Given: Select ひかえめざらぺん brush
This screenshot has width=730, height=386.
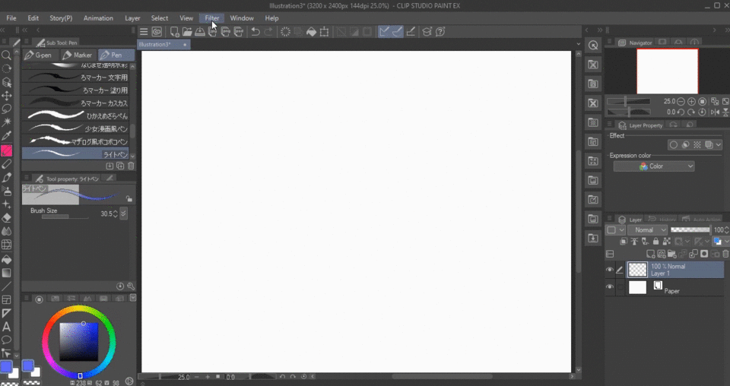Looking at the screenshot, I should pos(75,115).
